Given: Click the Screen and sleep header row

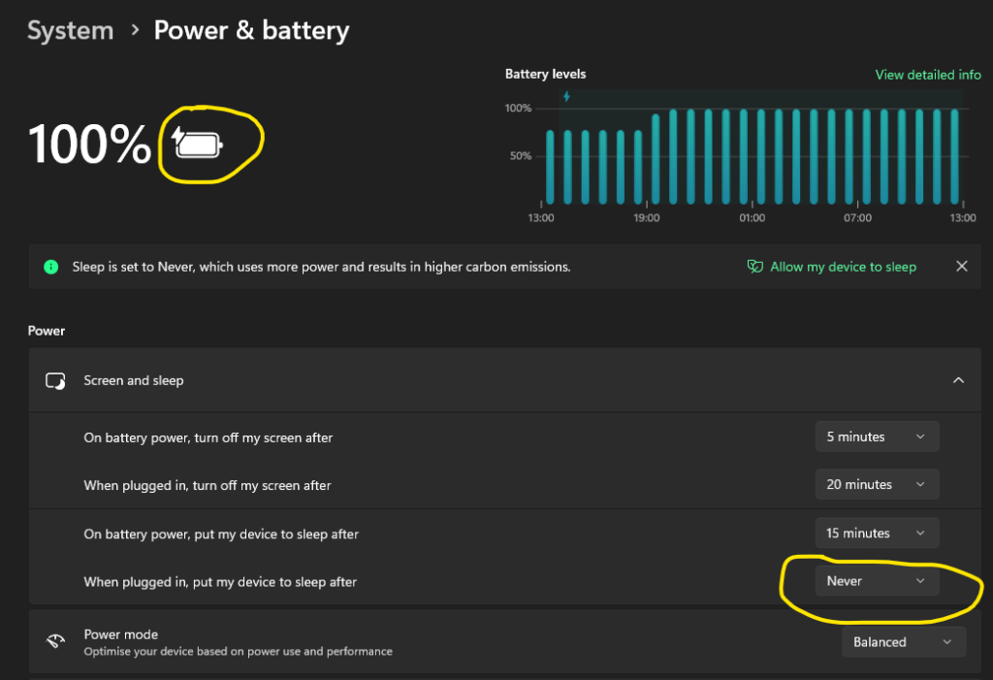Looking at the screenshot, I should pos(504,380).
